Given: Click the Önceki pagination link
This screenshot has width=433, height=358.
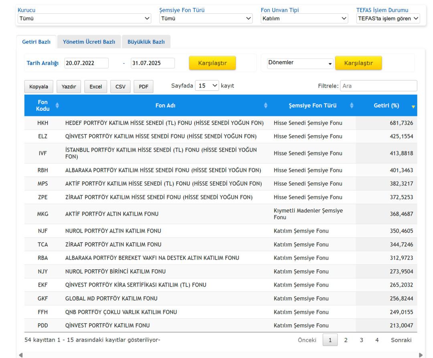Looking at the screenshot, I should [x=307, y=340].
